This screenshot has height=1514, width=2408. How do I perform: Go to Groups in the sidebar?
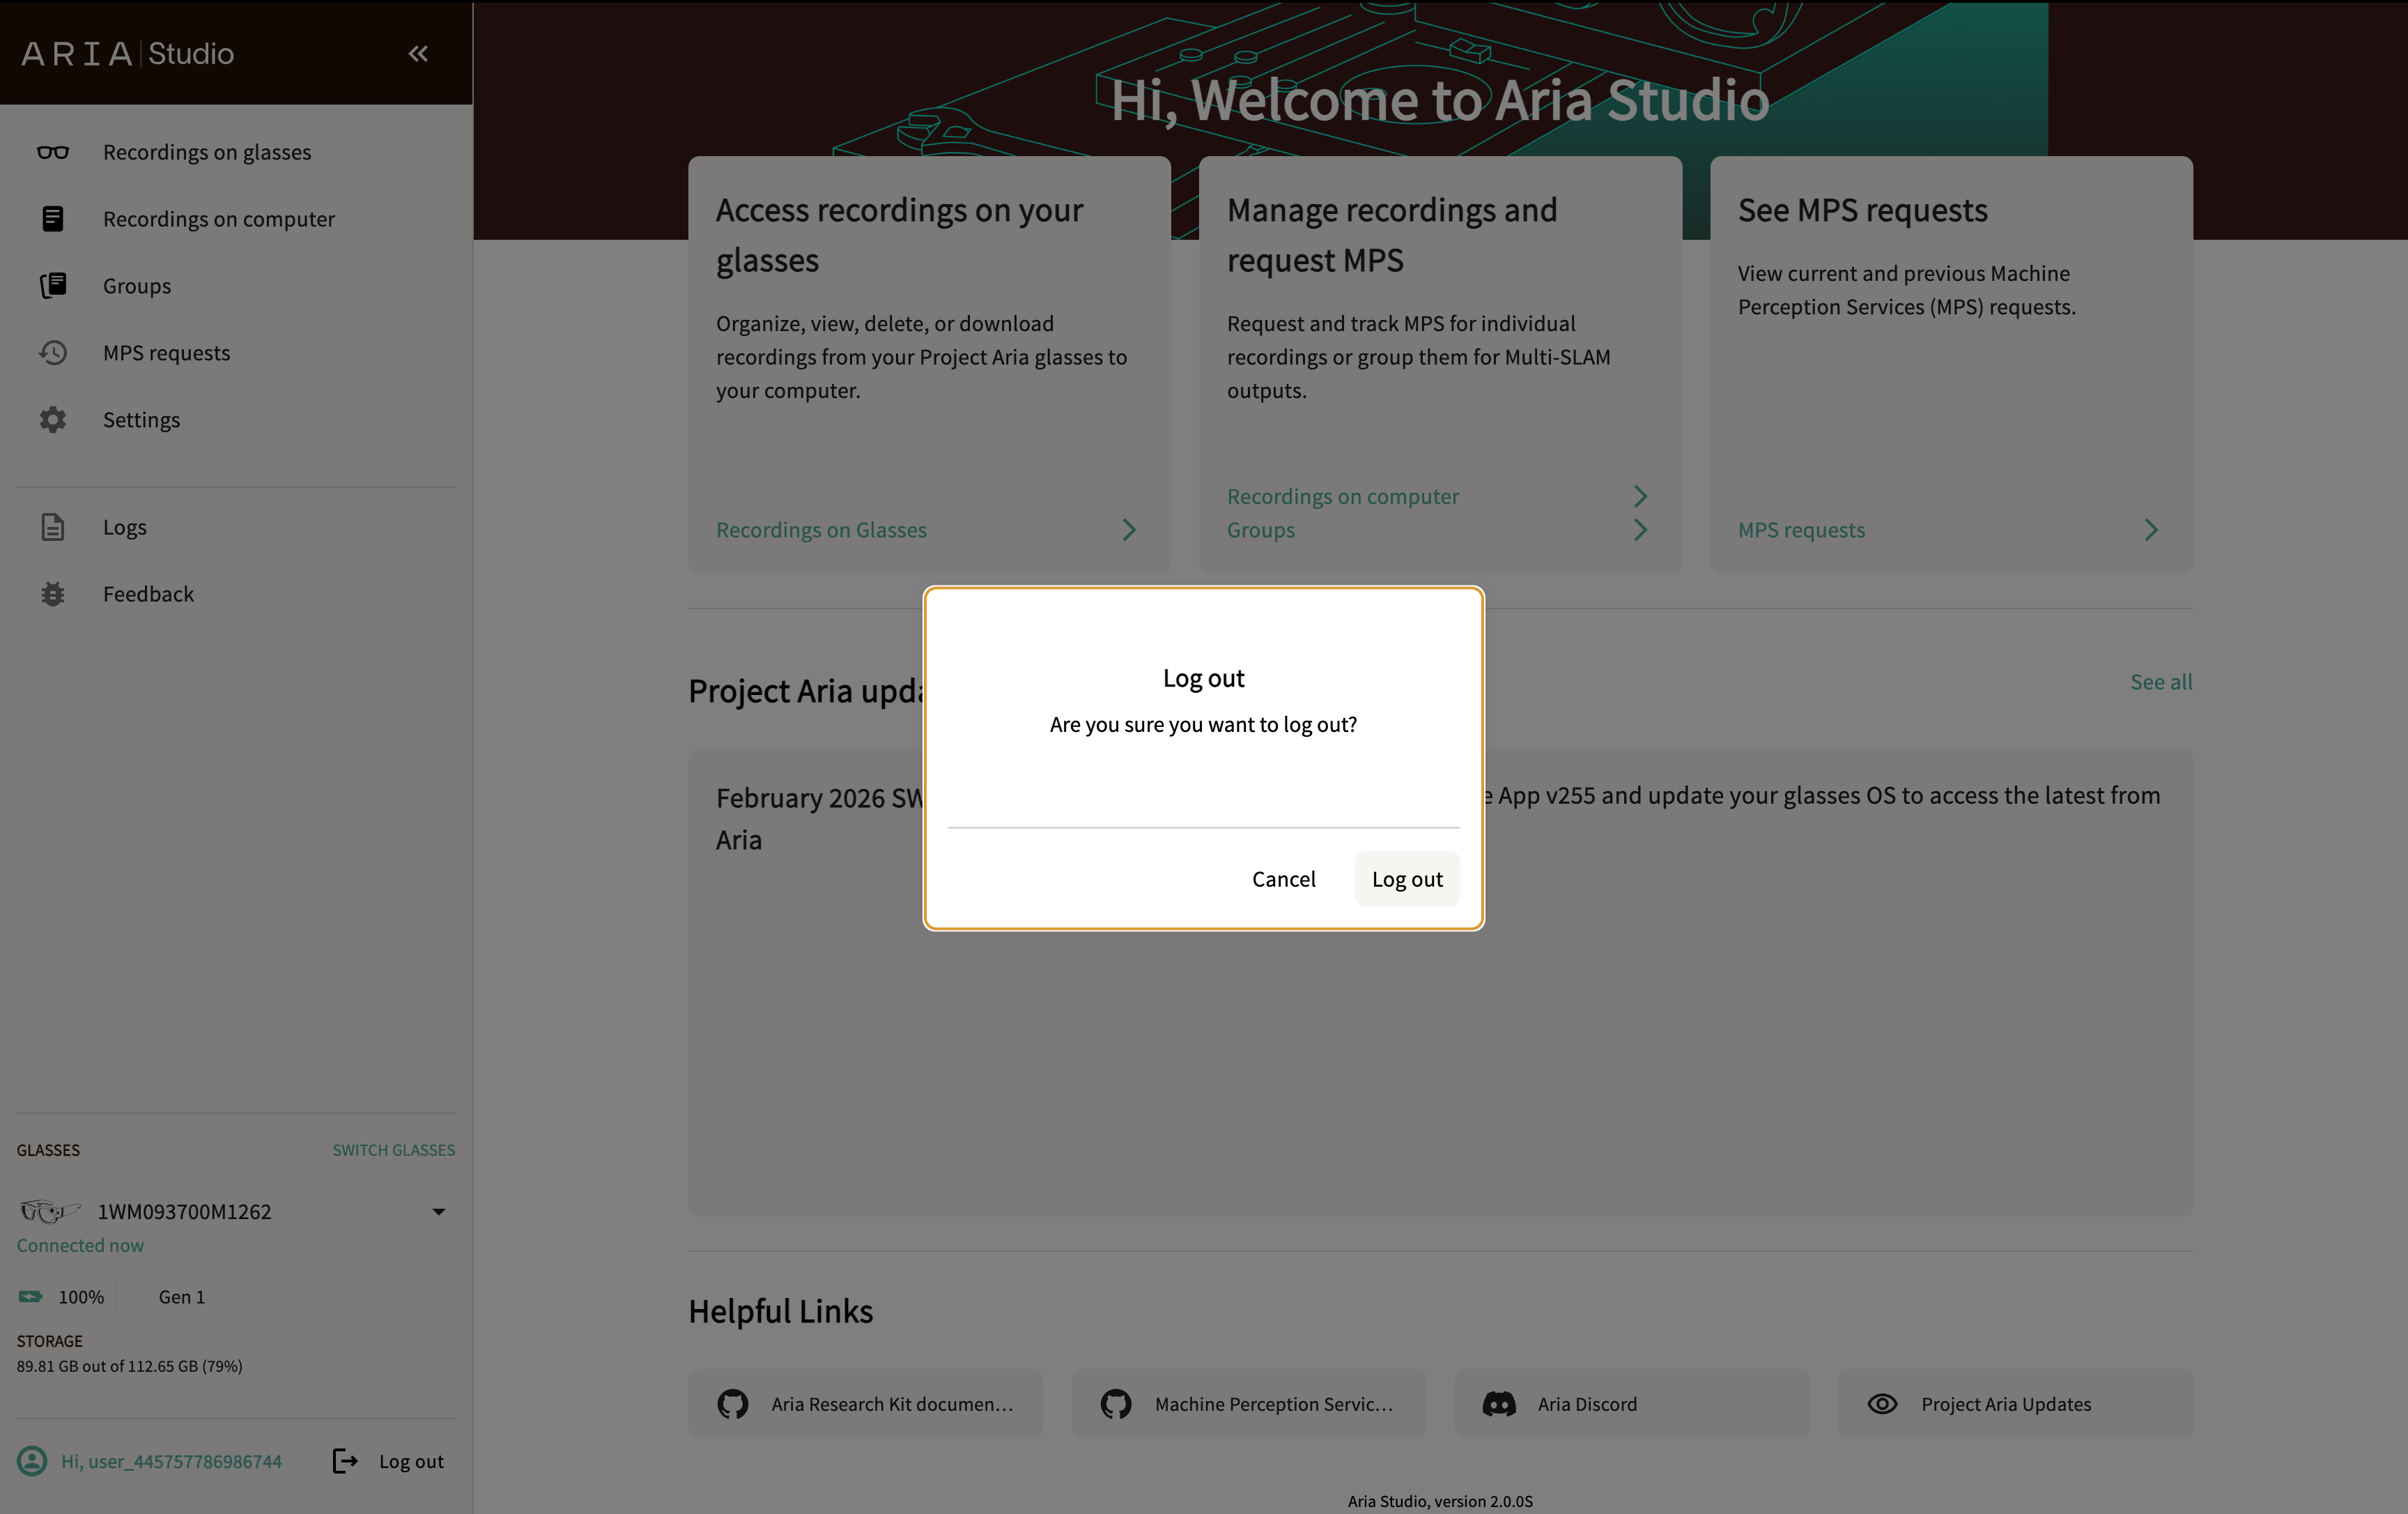[x=236, y=286]
